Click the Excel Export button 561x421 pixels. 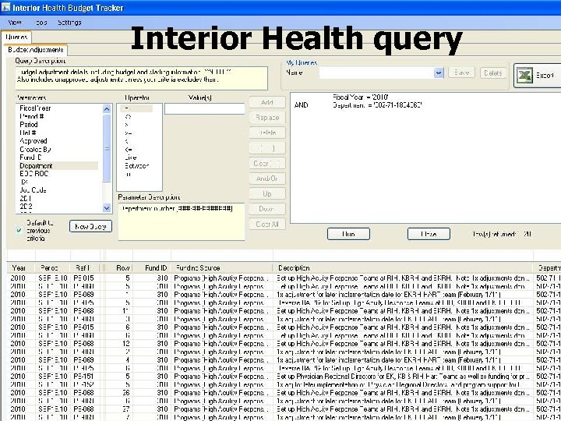tap(538, 75)
